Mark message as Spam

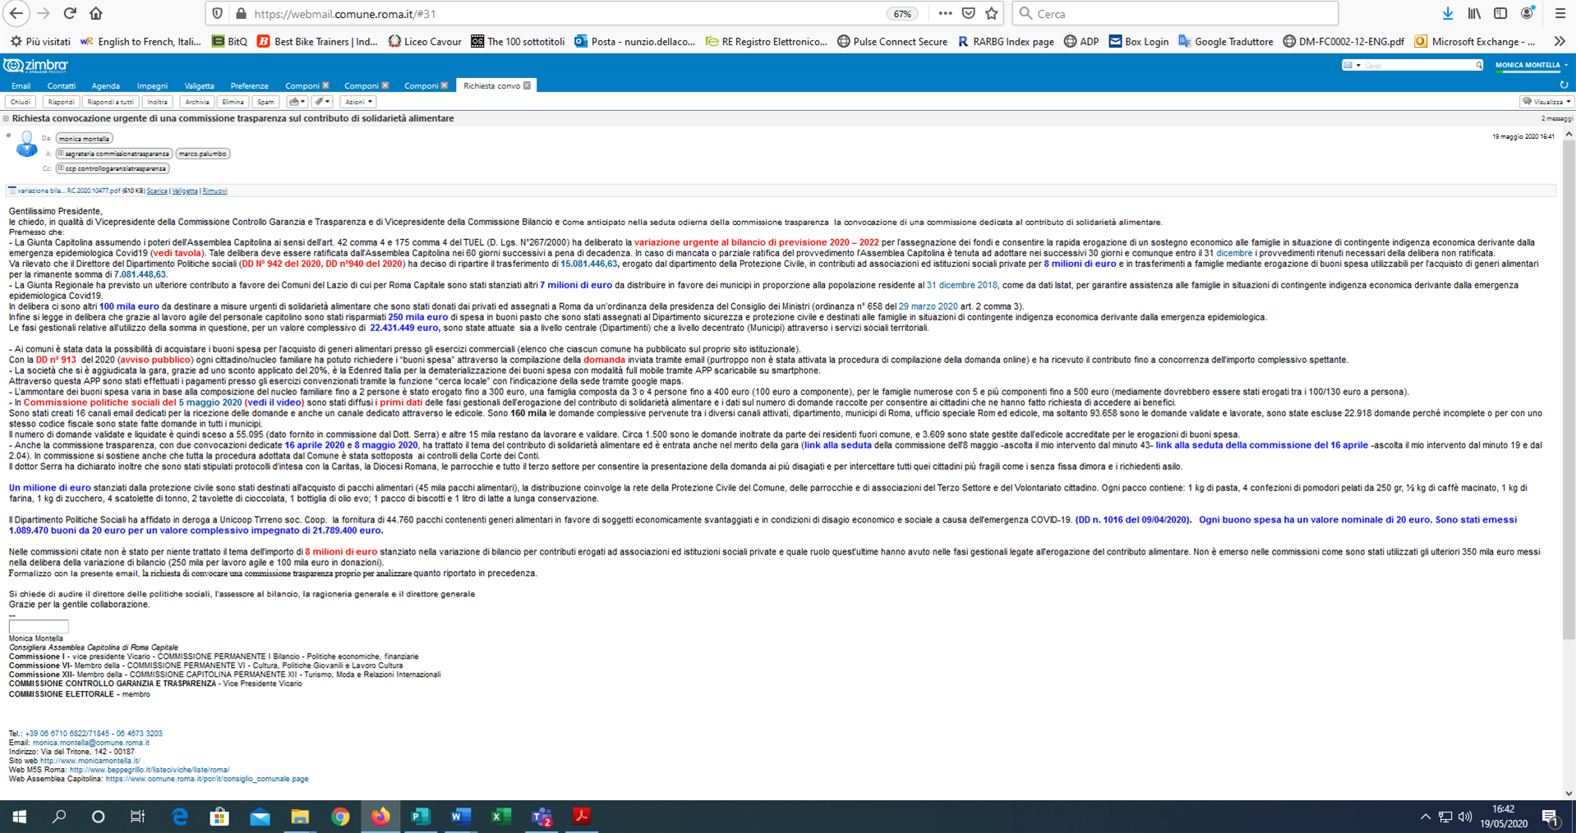pyautogui.click(x=265, y=102)
